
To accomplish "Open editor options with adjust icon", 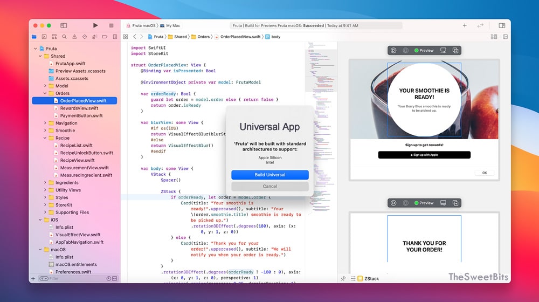I will pos(494,37).
